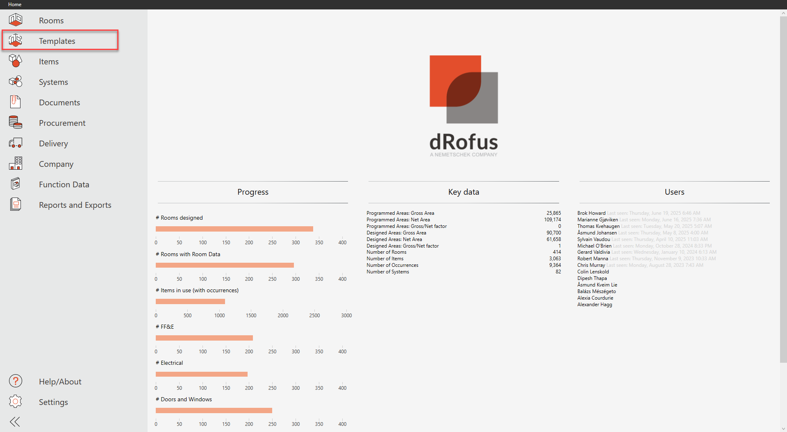Open the Procurement coins icon
Viewport: 787px width, 432px height.
[x=16, y=123]
